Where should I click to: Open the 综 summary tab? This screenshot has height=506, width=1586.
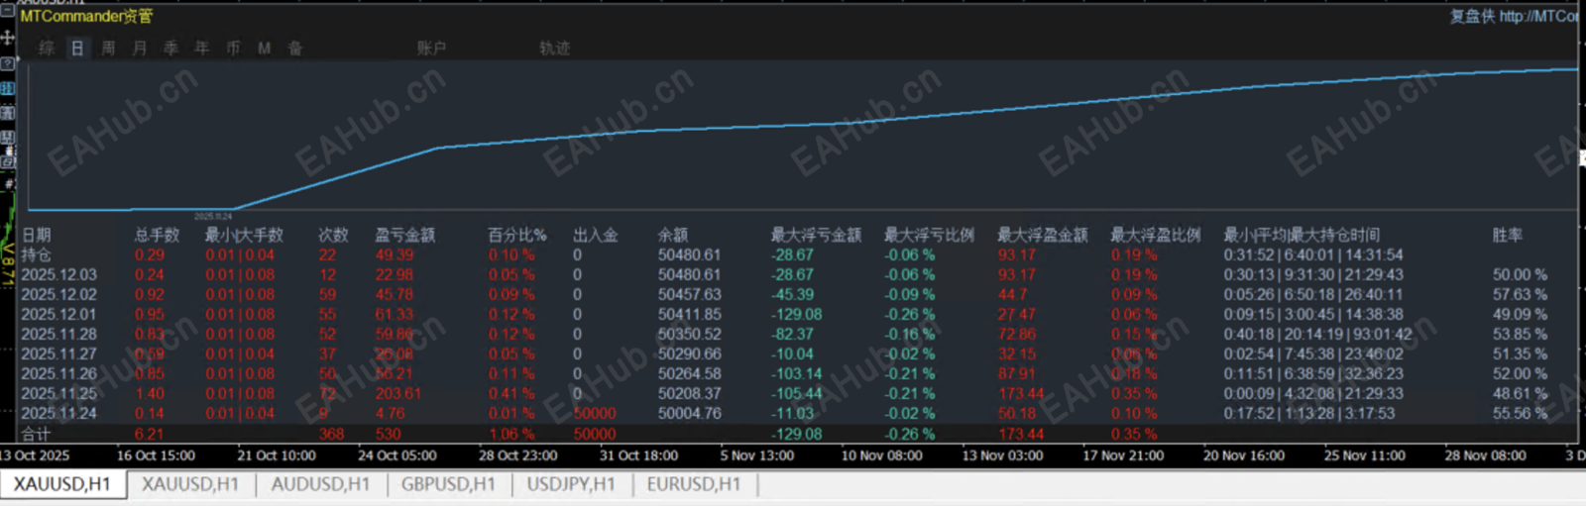[47, 48]
